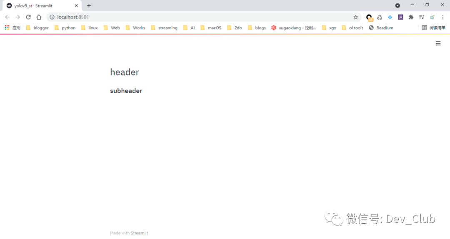Click the IA extension icon
The image size is (450, 239).
(400, 17)
